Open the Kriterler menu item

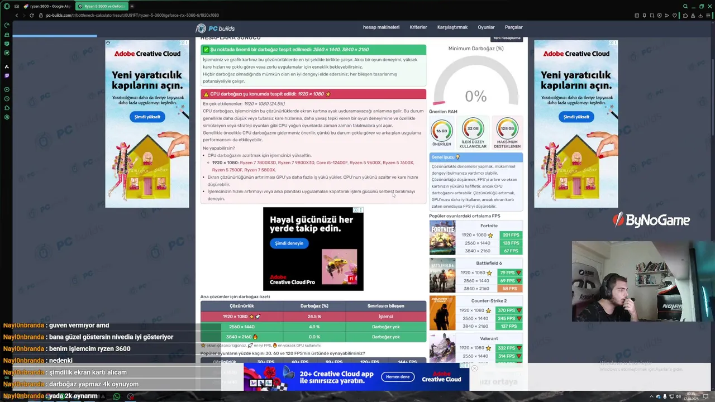click(418, 27)
